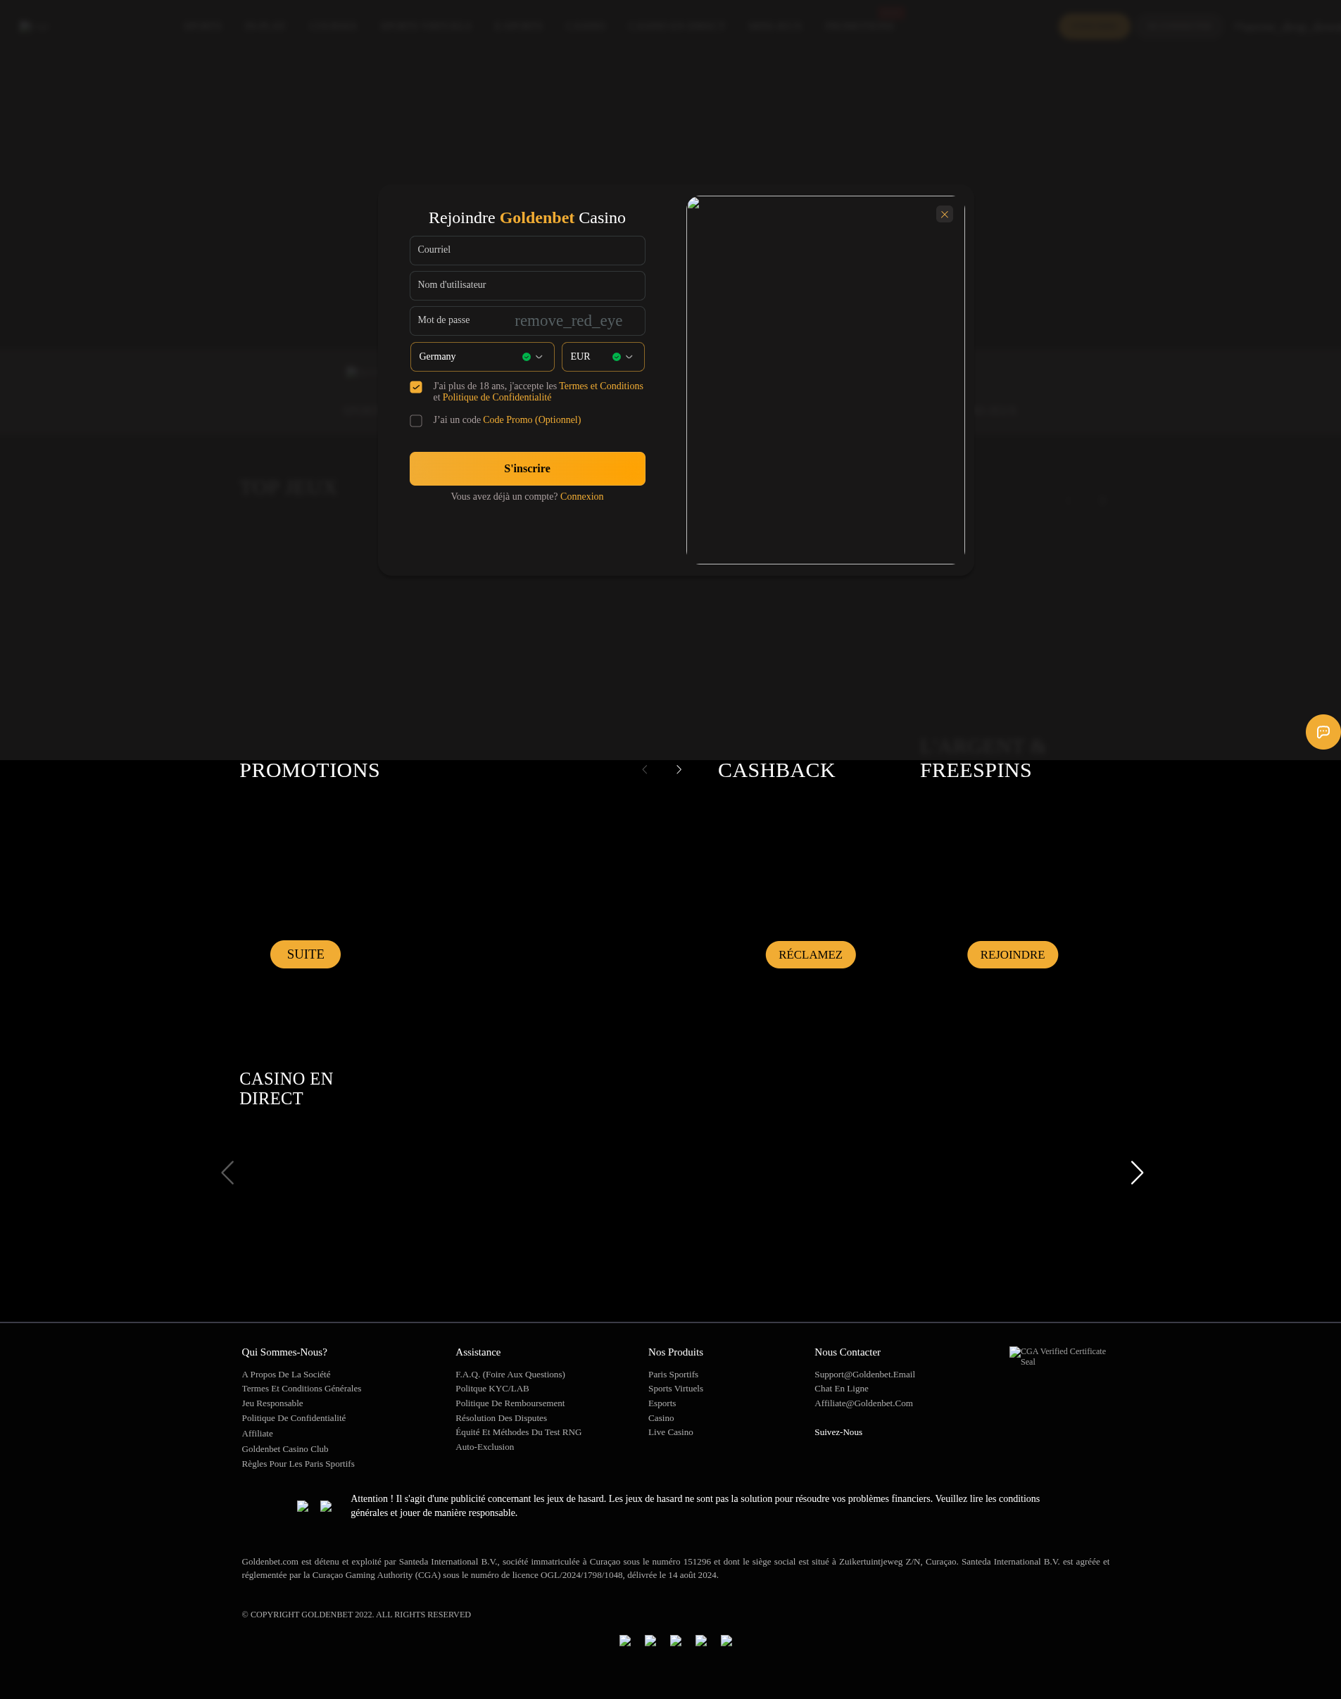The width and height of the screenshot is (1341, 1699).
Task: Open Casino link under Nos Produits
Action: [x=661, y=1418]
